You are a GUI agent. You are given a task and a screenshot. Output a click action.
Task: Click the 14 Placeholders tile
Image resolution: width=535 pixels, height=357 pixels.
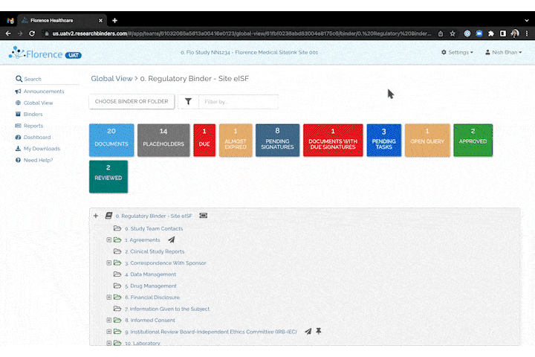pyautogui.click(x=163, y=140)
